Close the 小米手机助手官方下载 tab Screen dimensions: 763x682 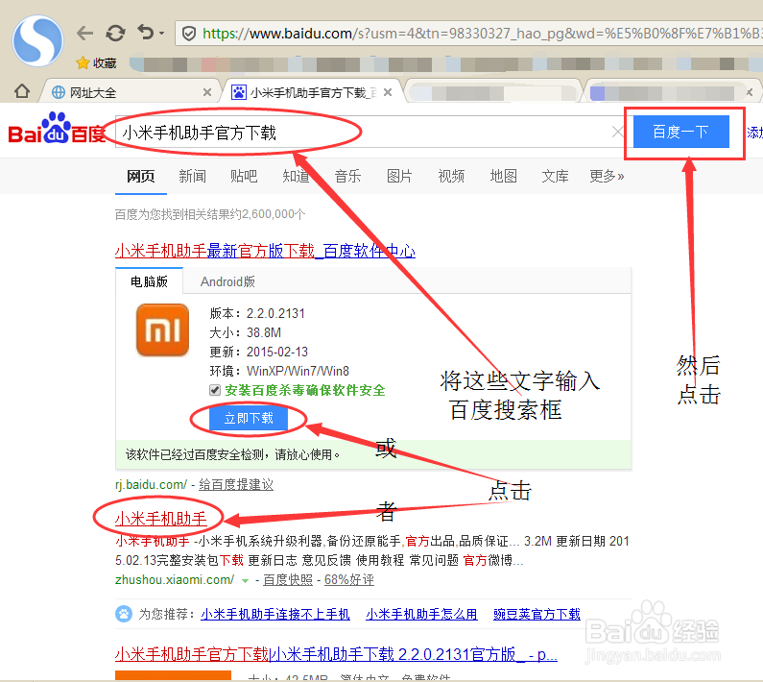[388, 92]
